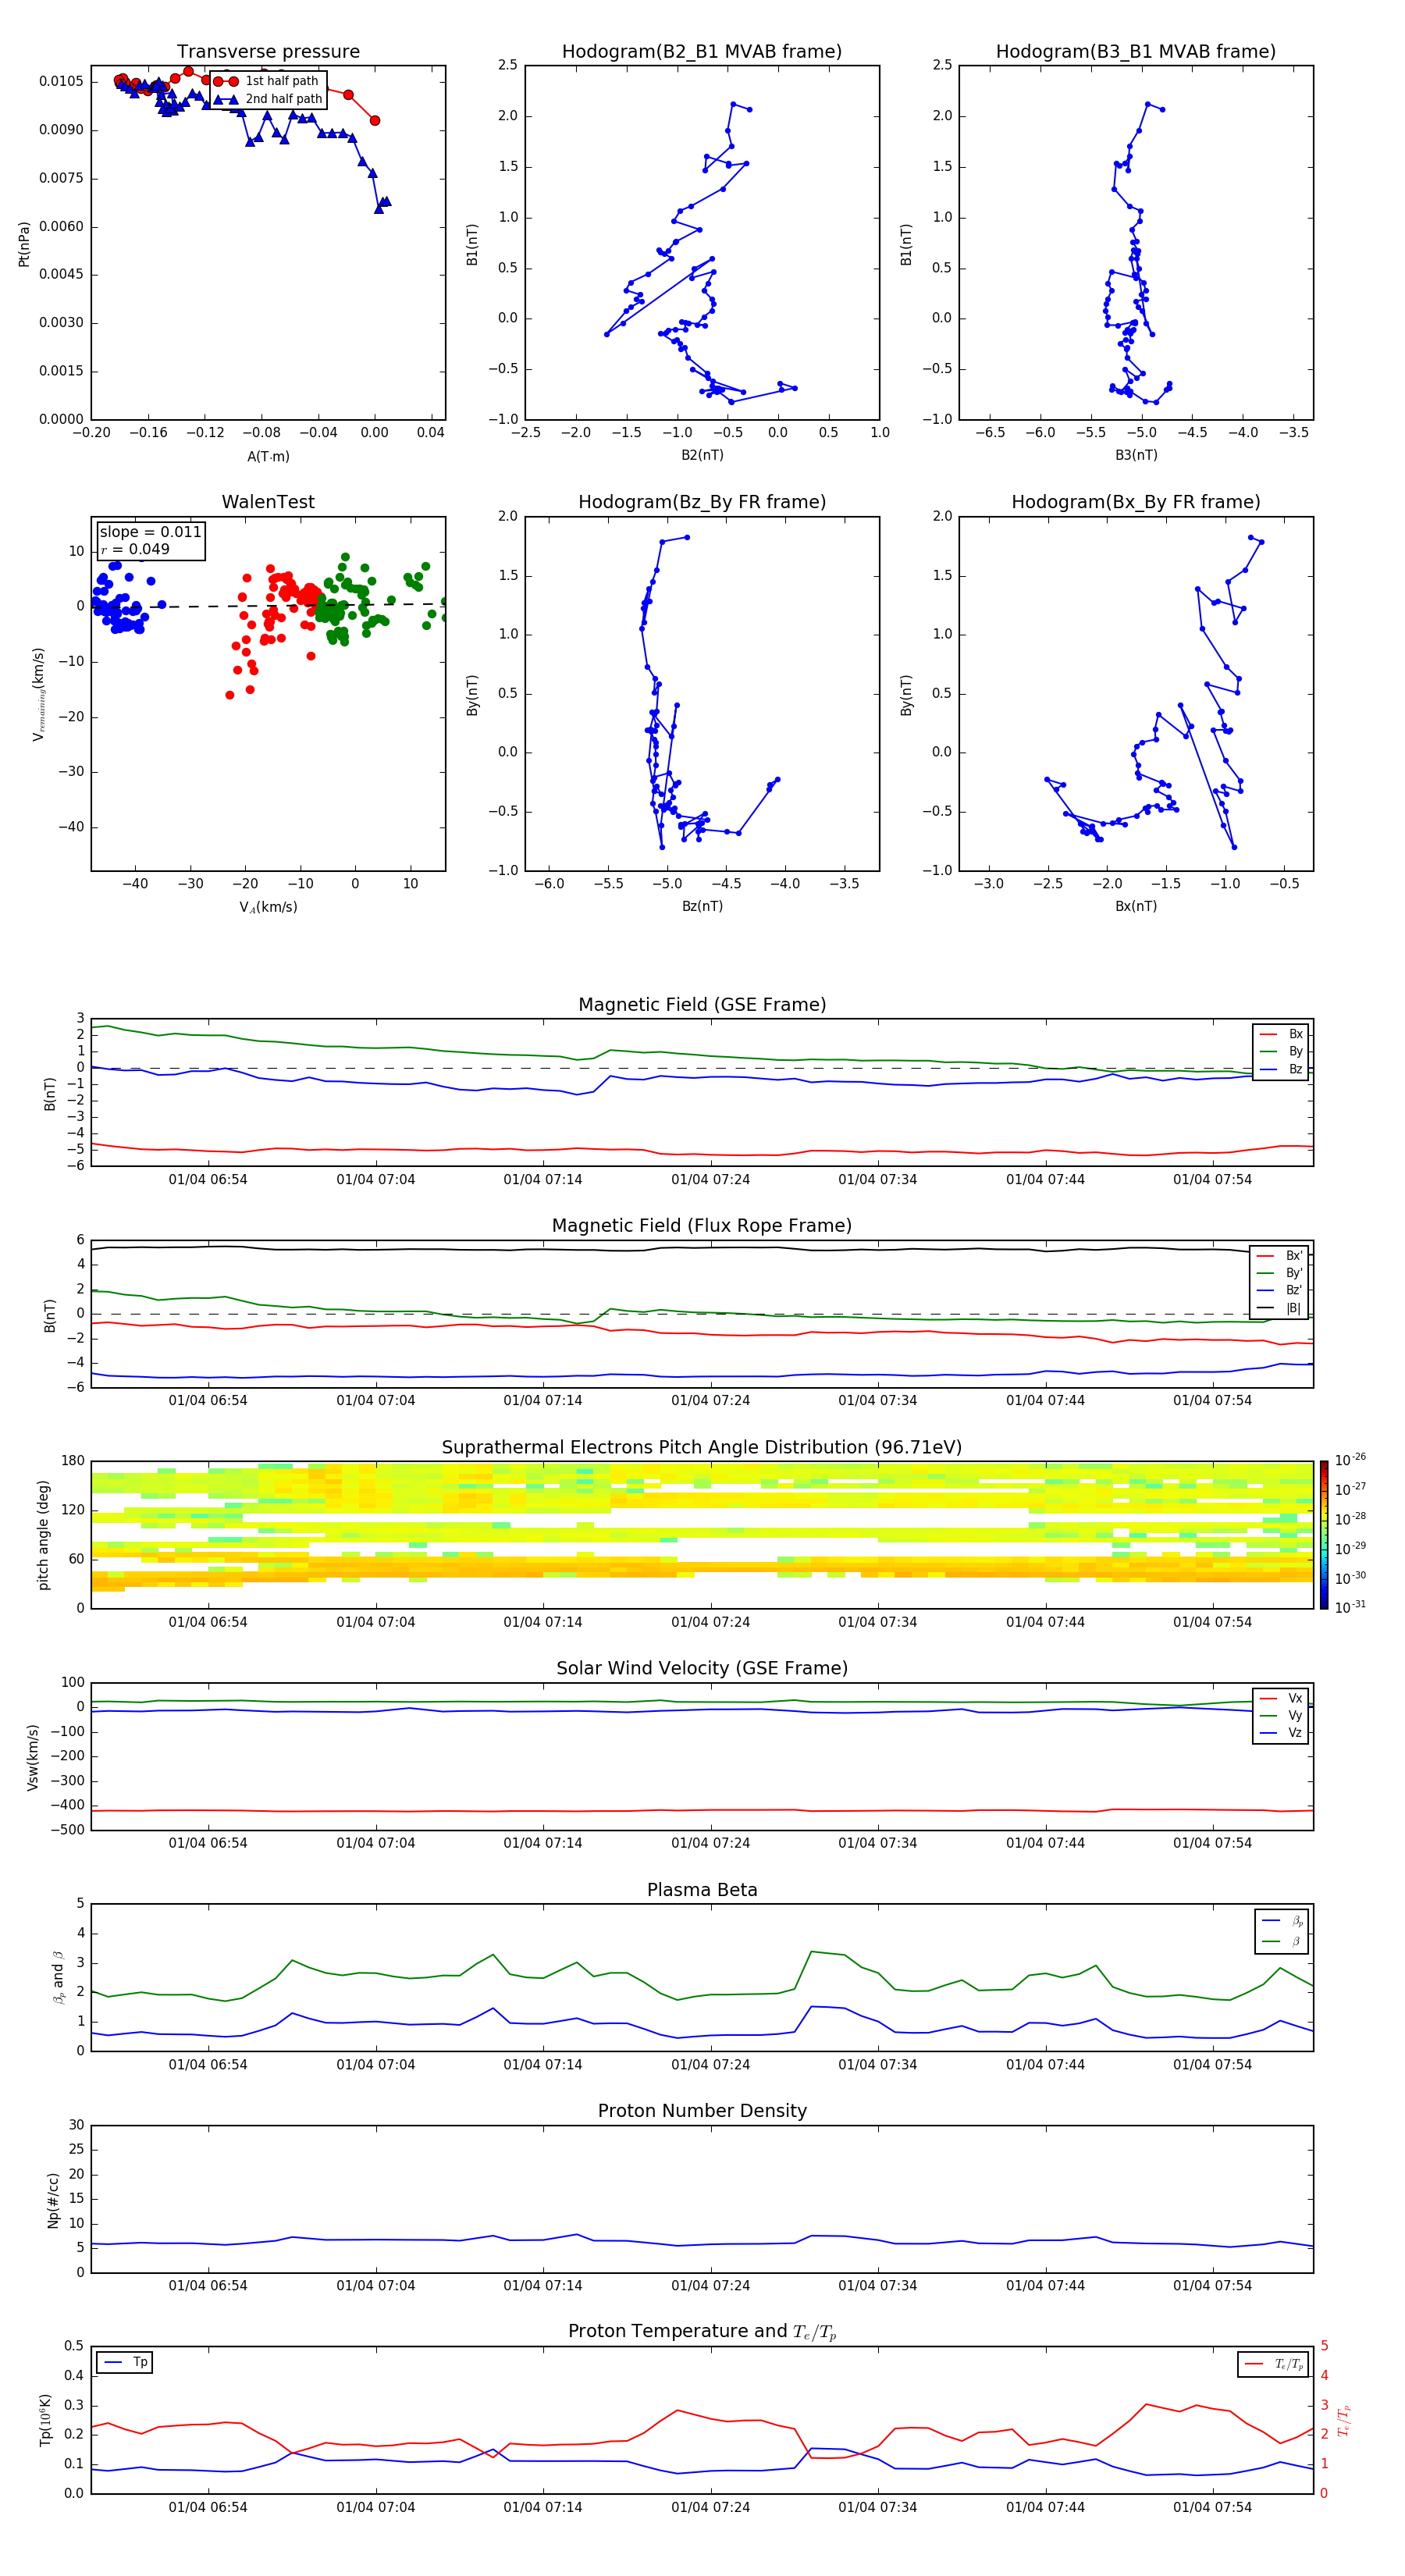The height and width of the screenshot is (2576, 1405).
Task: Click the pitch angle distribution colorbar
Action: pyautogui.click(x=1323, y=1535)
